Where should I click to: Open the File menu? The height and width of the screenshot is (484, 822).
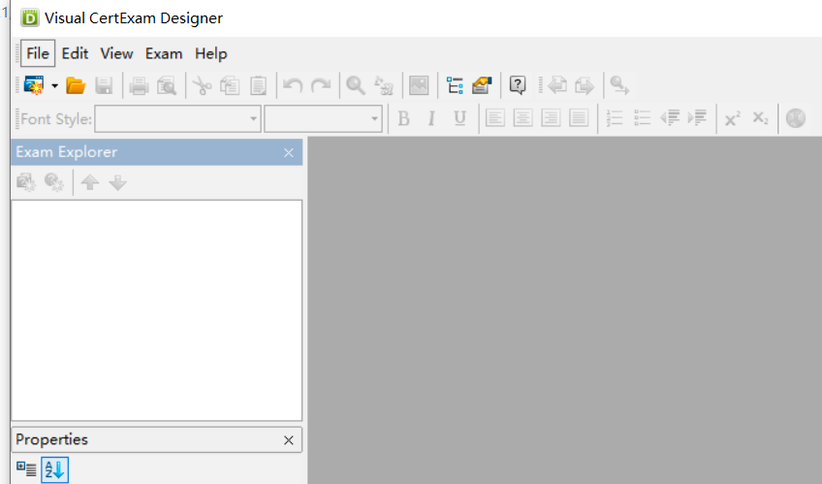[38, 53]
